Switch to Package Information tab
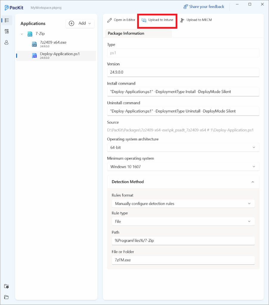This screenshot has height=305, width=269. pyautogui.click(x=126, y=33)
